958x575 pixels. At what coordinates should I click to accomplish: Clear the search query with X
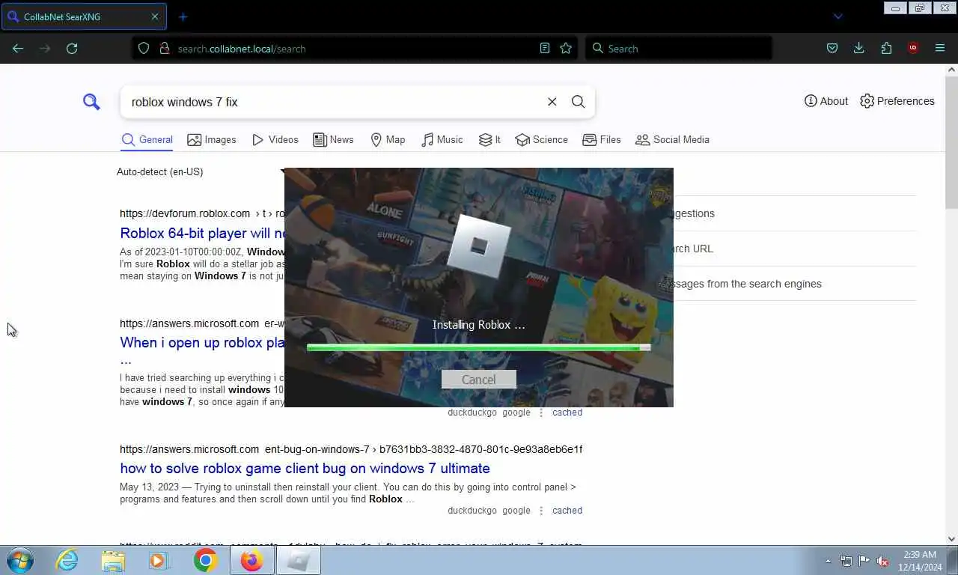(x=552, y=102)
